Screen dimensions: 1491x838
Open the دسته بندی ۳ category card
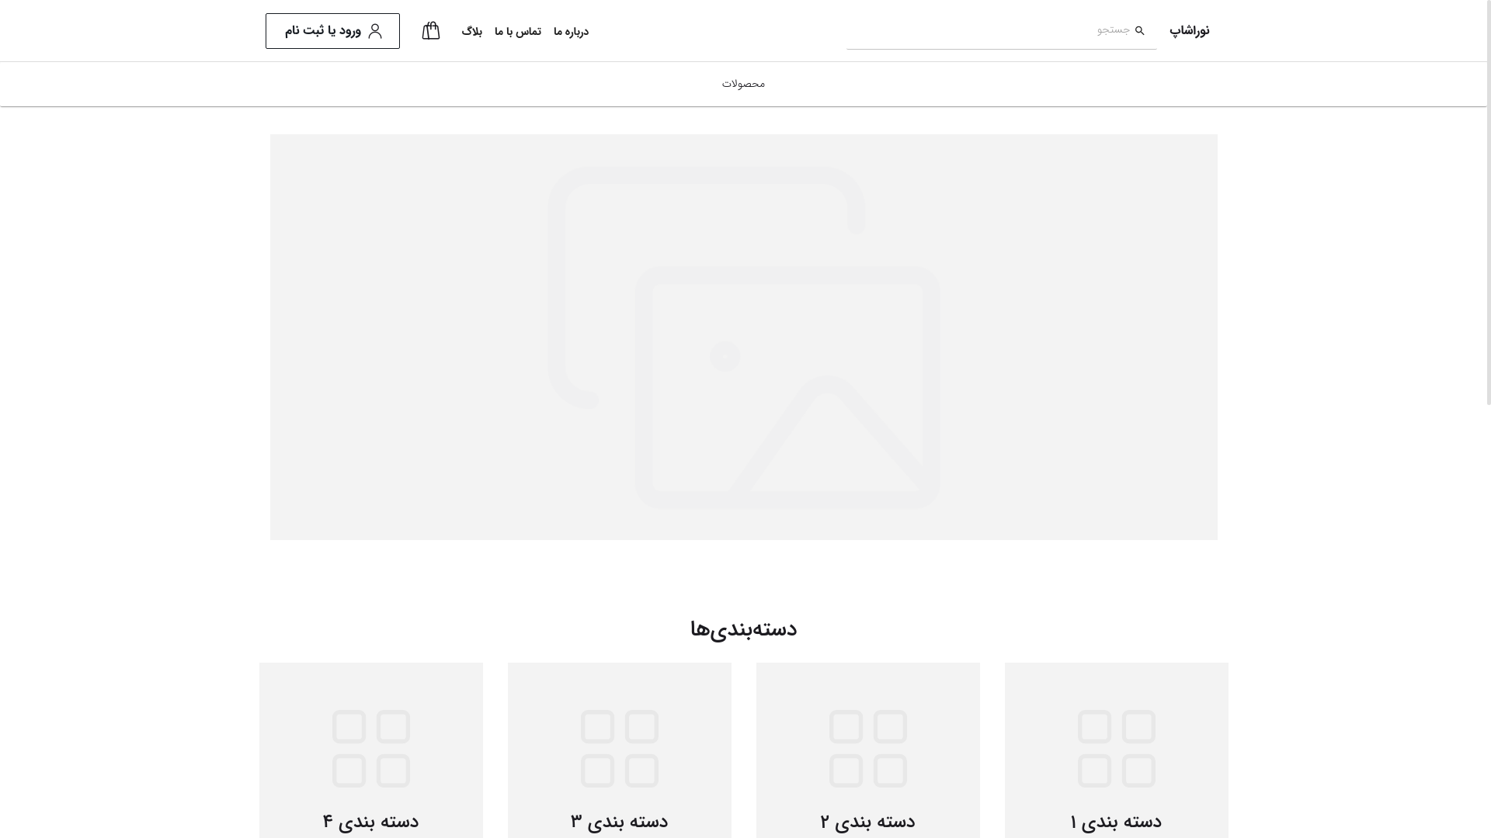click(x=620, y=750)
